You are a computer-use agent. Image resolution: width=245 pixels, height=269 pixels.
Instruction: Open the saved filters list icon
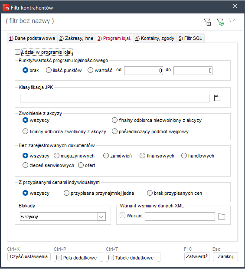coord(207,22)
